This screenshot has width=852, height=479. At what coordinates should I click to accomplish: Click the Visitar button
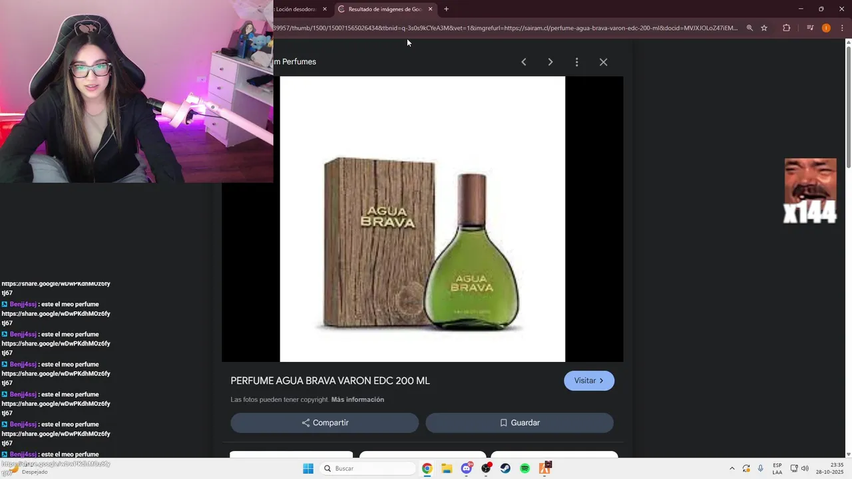(x=589, y=381)
